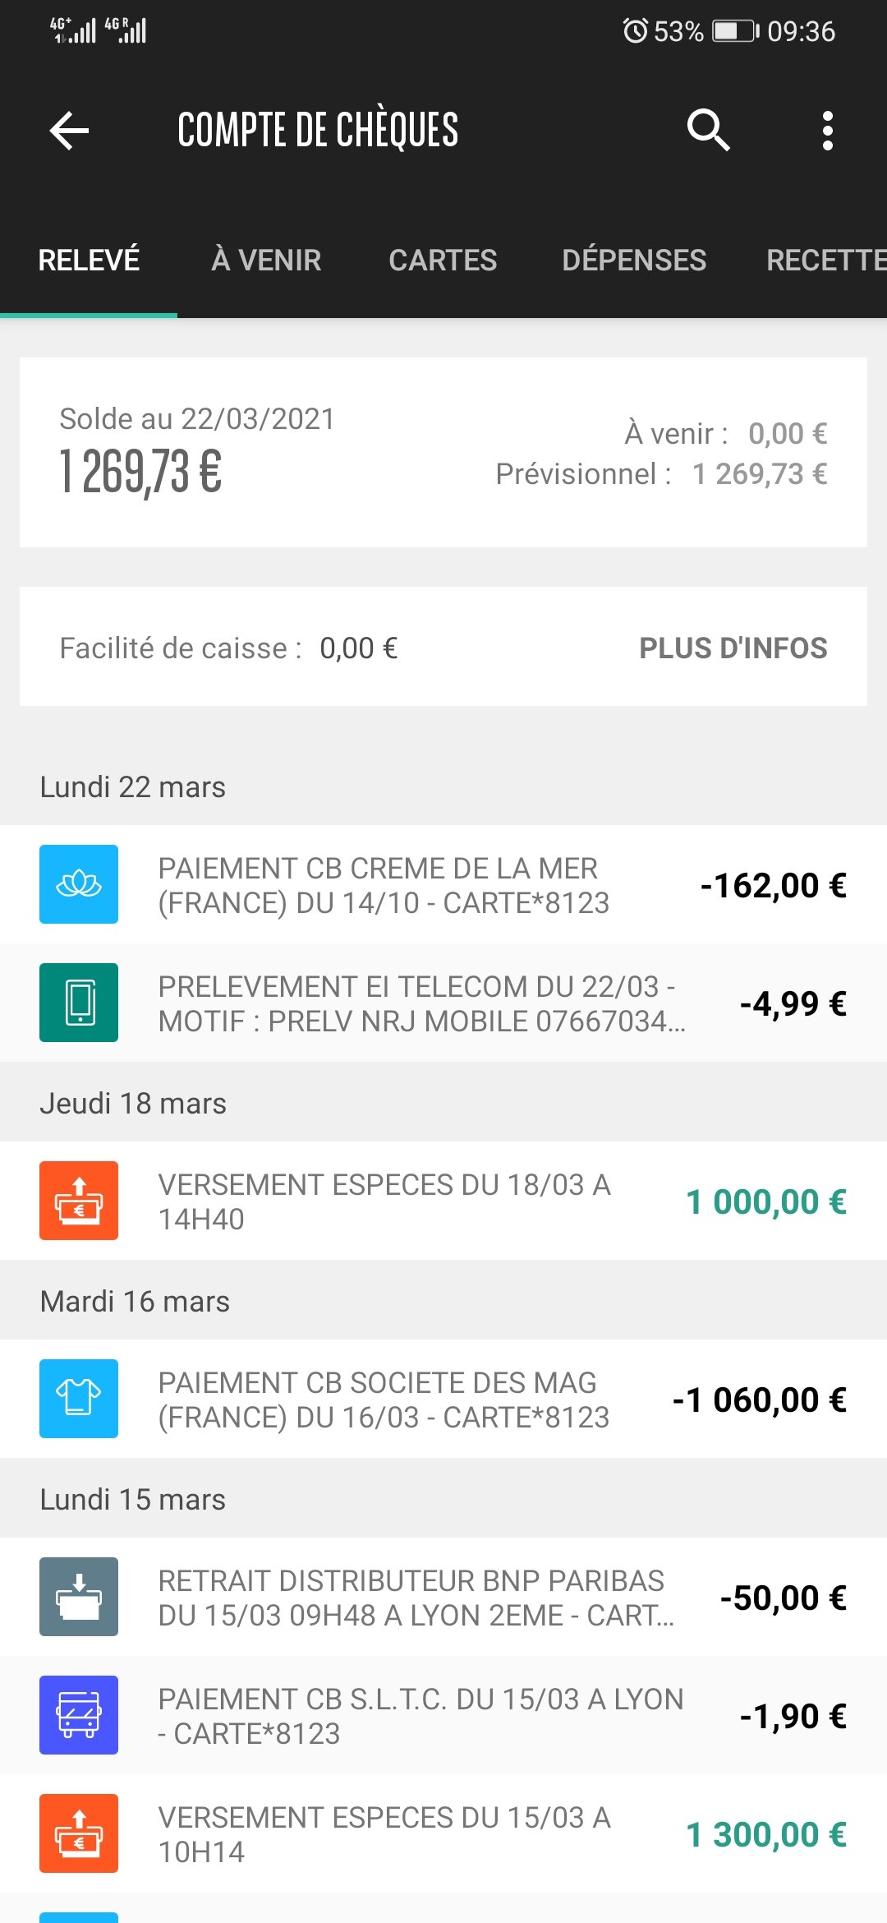Tap the orange cash deposit icon for 18/03

click(x=79, y=1201)
